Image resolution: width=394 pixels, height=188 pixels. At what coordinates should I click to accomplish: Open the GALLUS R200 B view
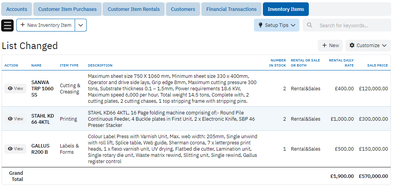[16, 149]
